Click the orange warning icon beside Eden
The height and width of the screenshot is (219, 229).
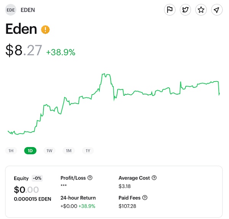45,29
